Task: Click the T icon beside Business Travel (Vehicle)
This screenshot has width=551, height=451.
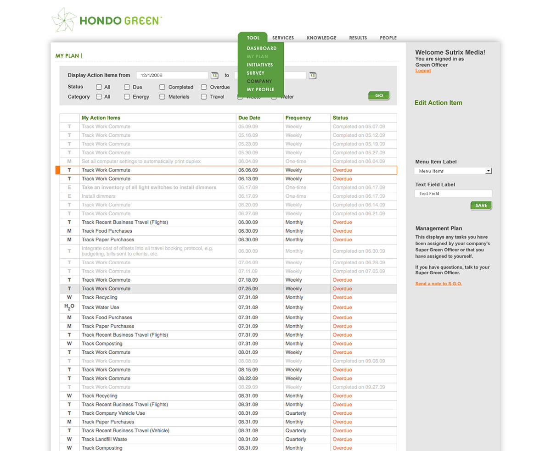Action: tap(69, 431)
